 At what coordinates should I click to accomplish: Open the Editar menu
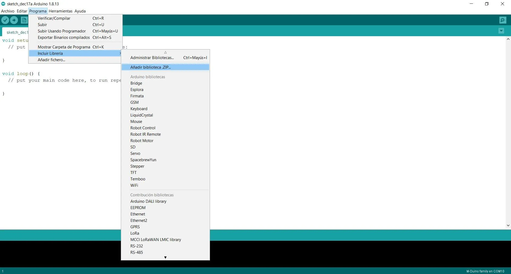[x=22, y=11]
